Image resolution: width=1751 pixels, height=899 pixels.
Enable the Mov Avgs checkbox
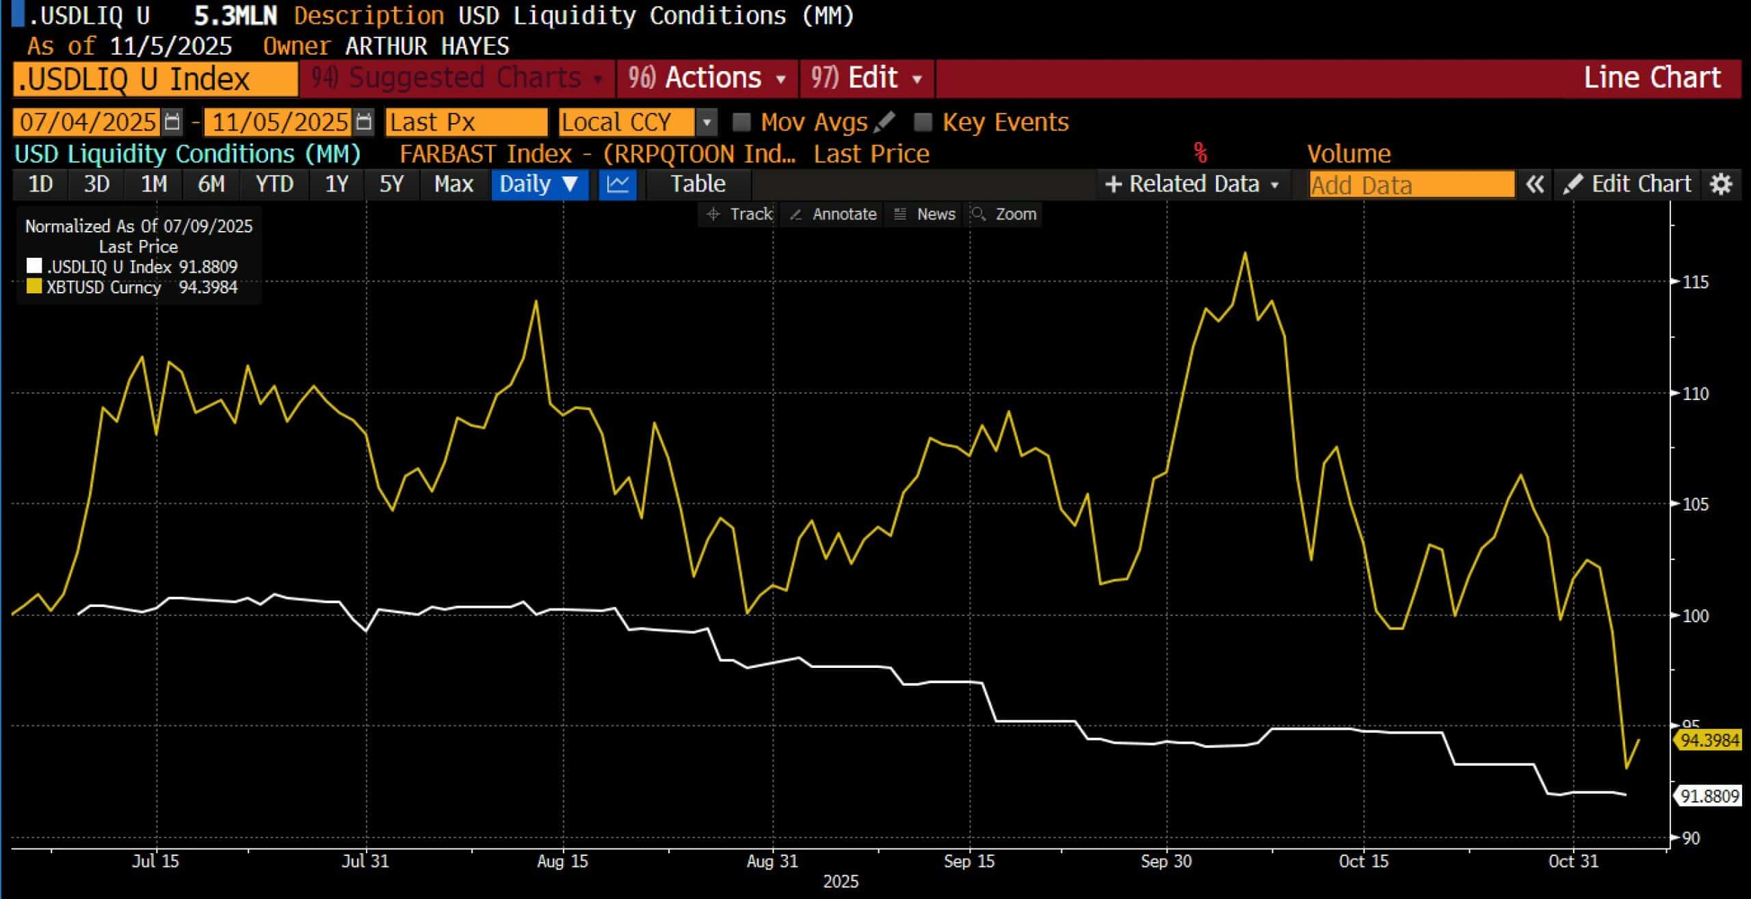pyautogui.click(x=741, y=122)
